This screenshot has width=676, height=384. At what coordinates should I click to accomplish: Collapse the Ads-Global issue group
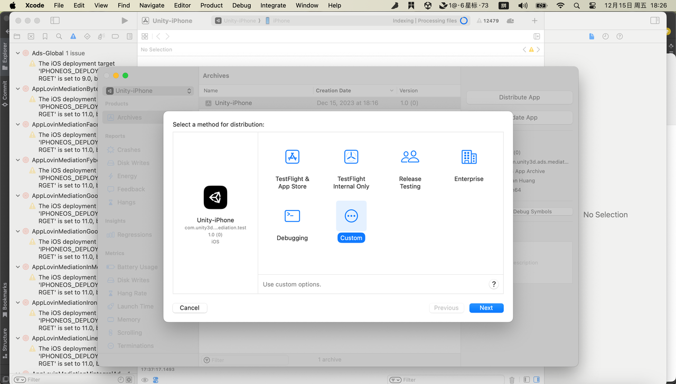[17, 53]
